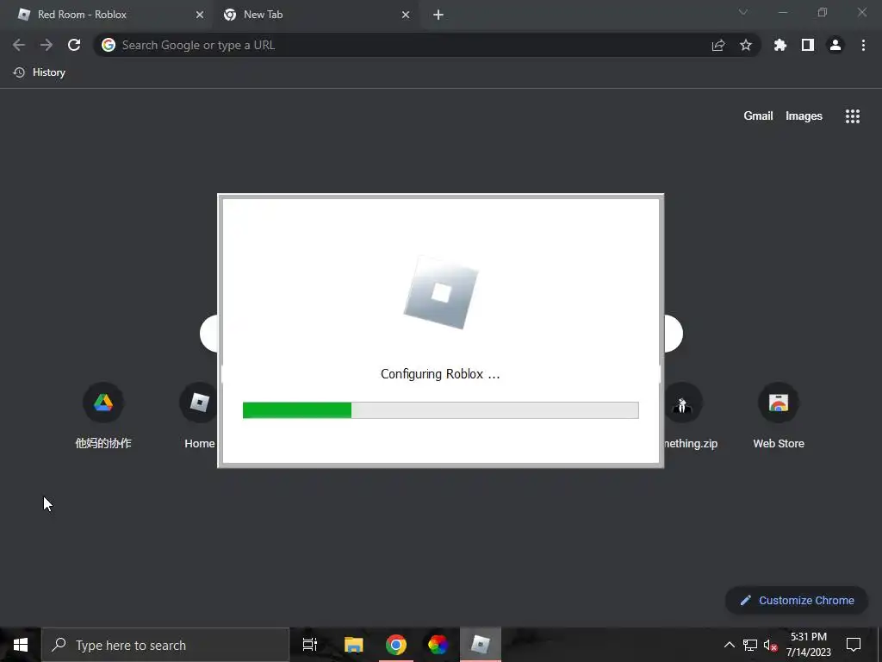Click the Roblox logo in the installer dialog
The image size is (882, 662).
point(441,293)
